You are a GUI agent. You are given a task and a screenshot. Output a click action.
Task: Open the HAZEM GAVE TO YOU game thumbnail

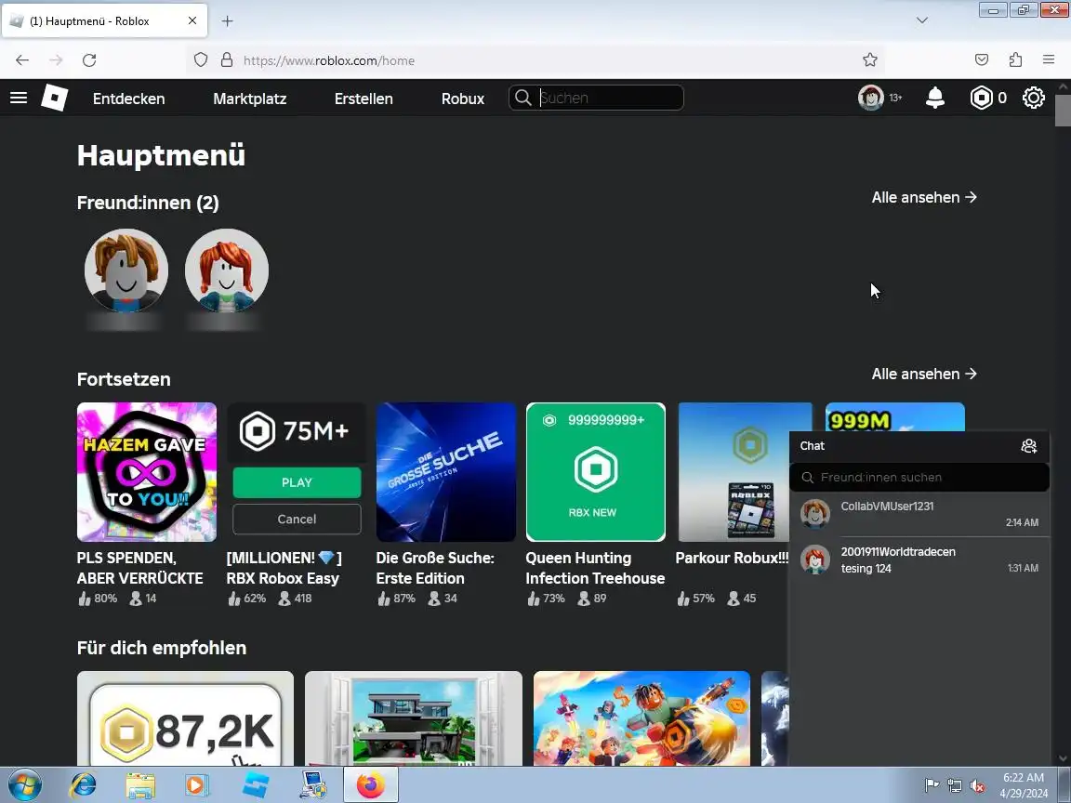[x=147, y=472]
